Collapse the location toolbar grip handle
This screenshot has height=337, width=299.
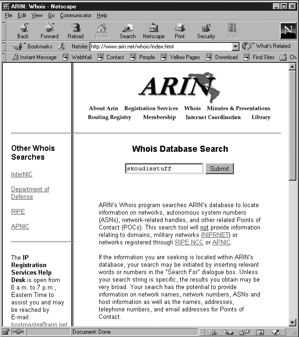[x=4, y=46]
